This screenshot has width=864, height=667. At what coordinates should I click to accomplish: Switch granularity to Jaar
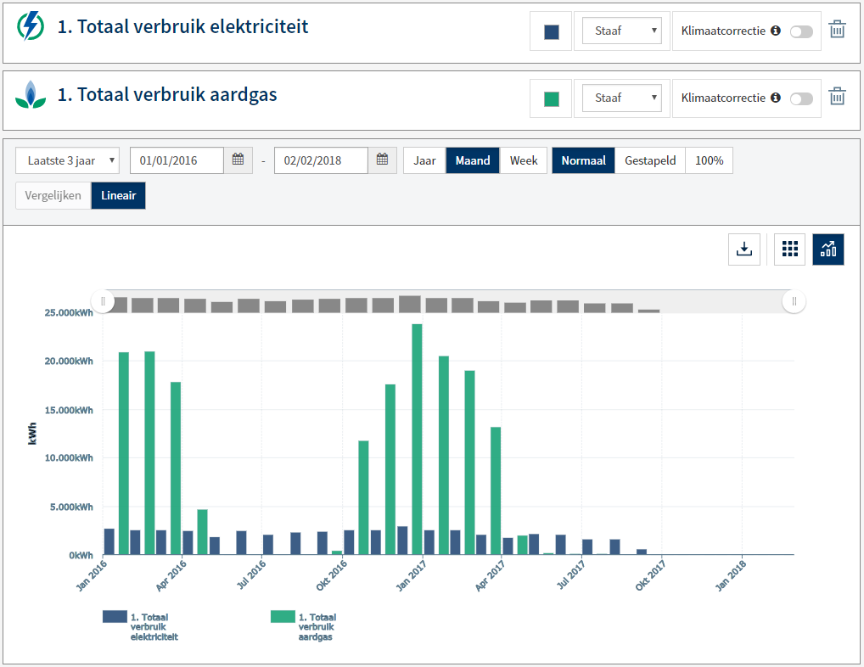pyautogui.click(x=424, y=160)
